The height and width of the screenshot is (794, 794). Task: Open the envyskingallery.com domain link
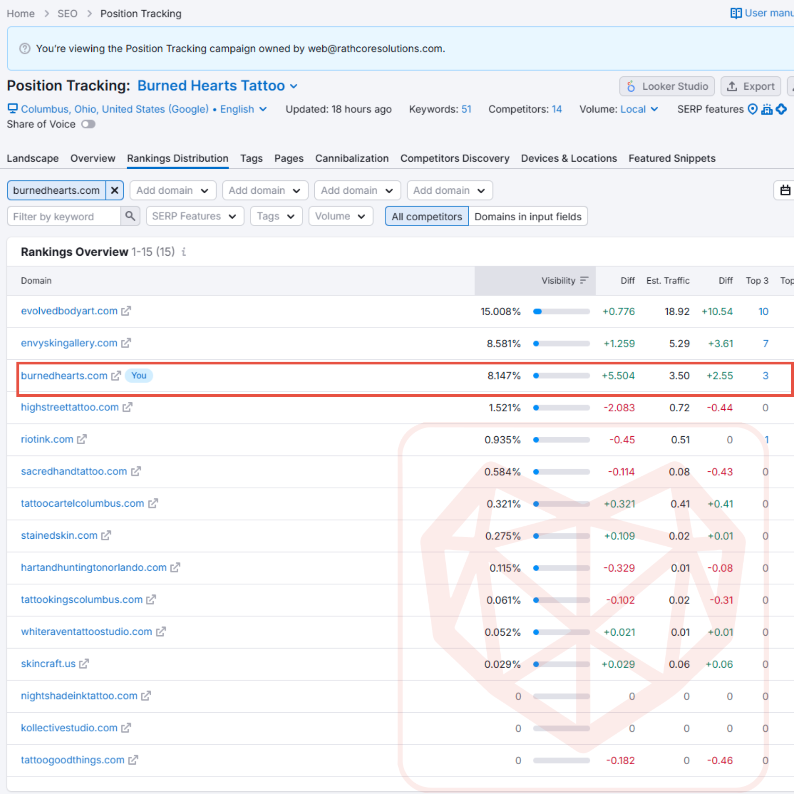(x=69, y=343)
